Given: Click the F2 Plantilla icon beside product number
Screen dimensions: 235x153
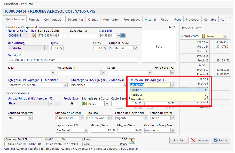Looking at the screenshot, I should [x=33, y=36].
